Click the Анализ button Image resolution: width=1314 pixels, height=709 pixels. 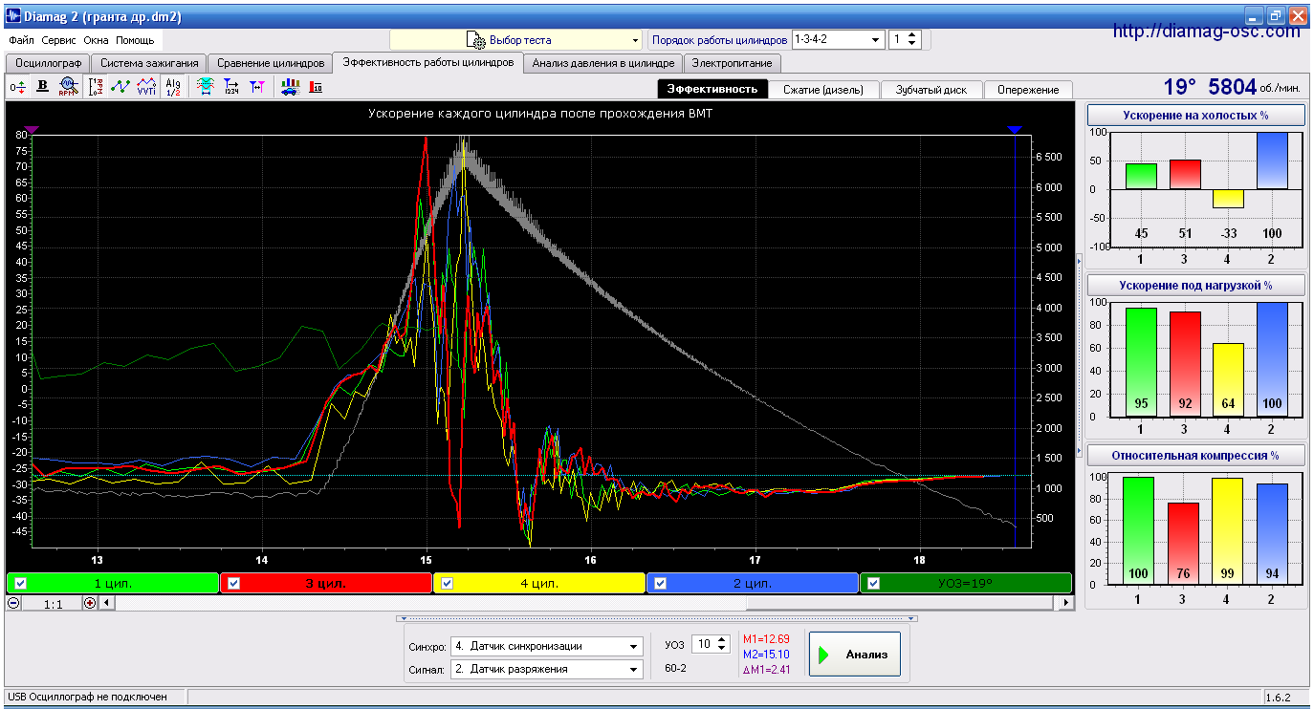click(855, 655)
